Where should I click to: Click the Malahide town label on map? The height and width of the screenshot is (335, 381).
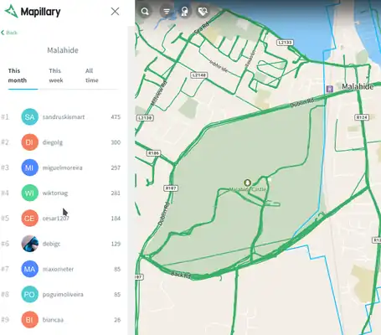point(358,86)
